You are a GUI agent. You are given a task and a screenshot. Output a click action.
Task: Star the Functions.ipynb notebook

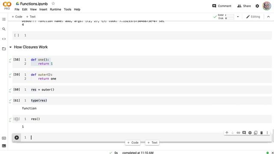[x=53, y=3]
